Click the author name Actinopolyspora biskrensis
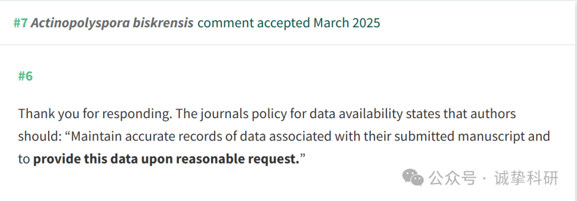The width and height of the screenshot is (577, 201). click(x=112, y=23)
